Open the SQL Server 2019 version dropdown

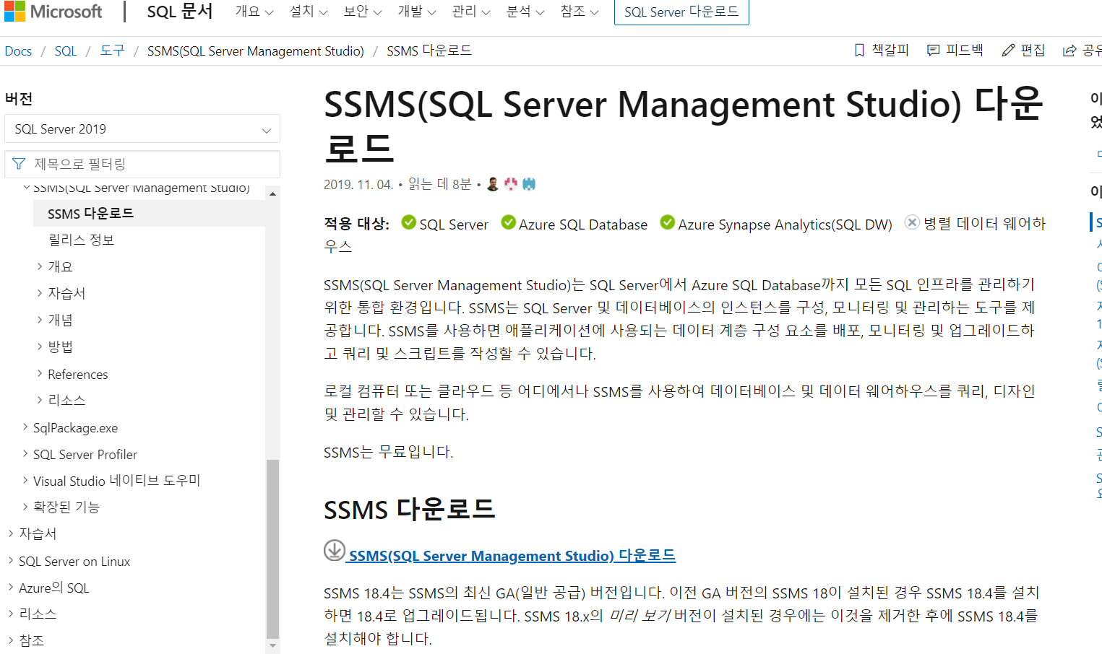tap(142, 129)
